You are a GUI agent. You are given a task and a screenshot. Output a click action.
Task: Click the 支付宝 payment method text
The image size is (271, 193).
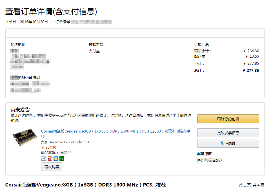pyautogui.click(x=94, y=51)
